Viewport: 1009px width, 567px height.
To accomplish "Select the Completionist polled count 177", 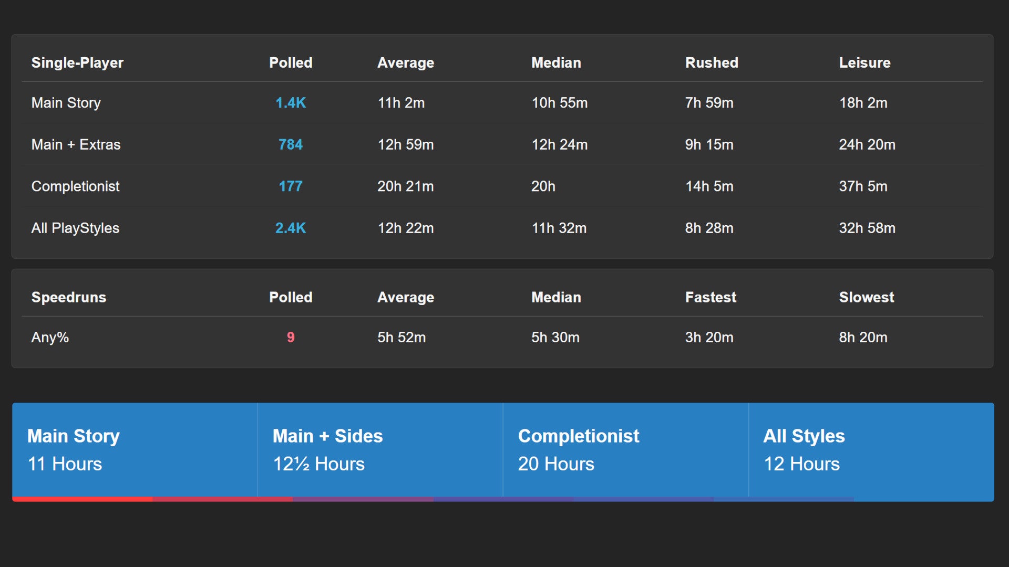I will tap(291, 186).
